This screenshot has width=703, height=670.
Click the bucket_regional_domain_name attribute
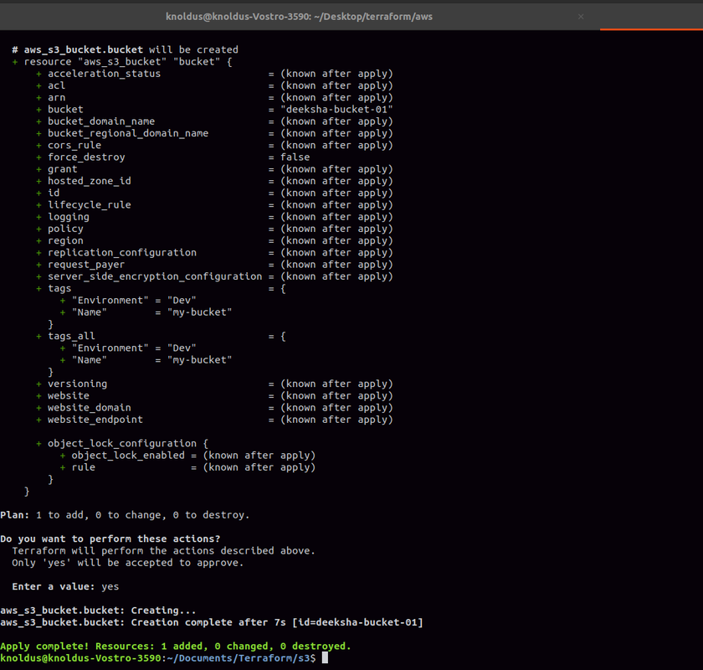[128, 133]
